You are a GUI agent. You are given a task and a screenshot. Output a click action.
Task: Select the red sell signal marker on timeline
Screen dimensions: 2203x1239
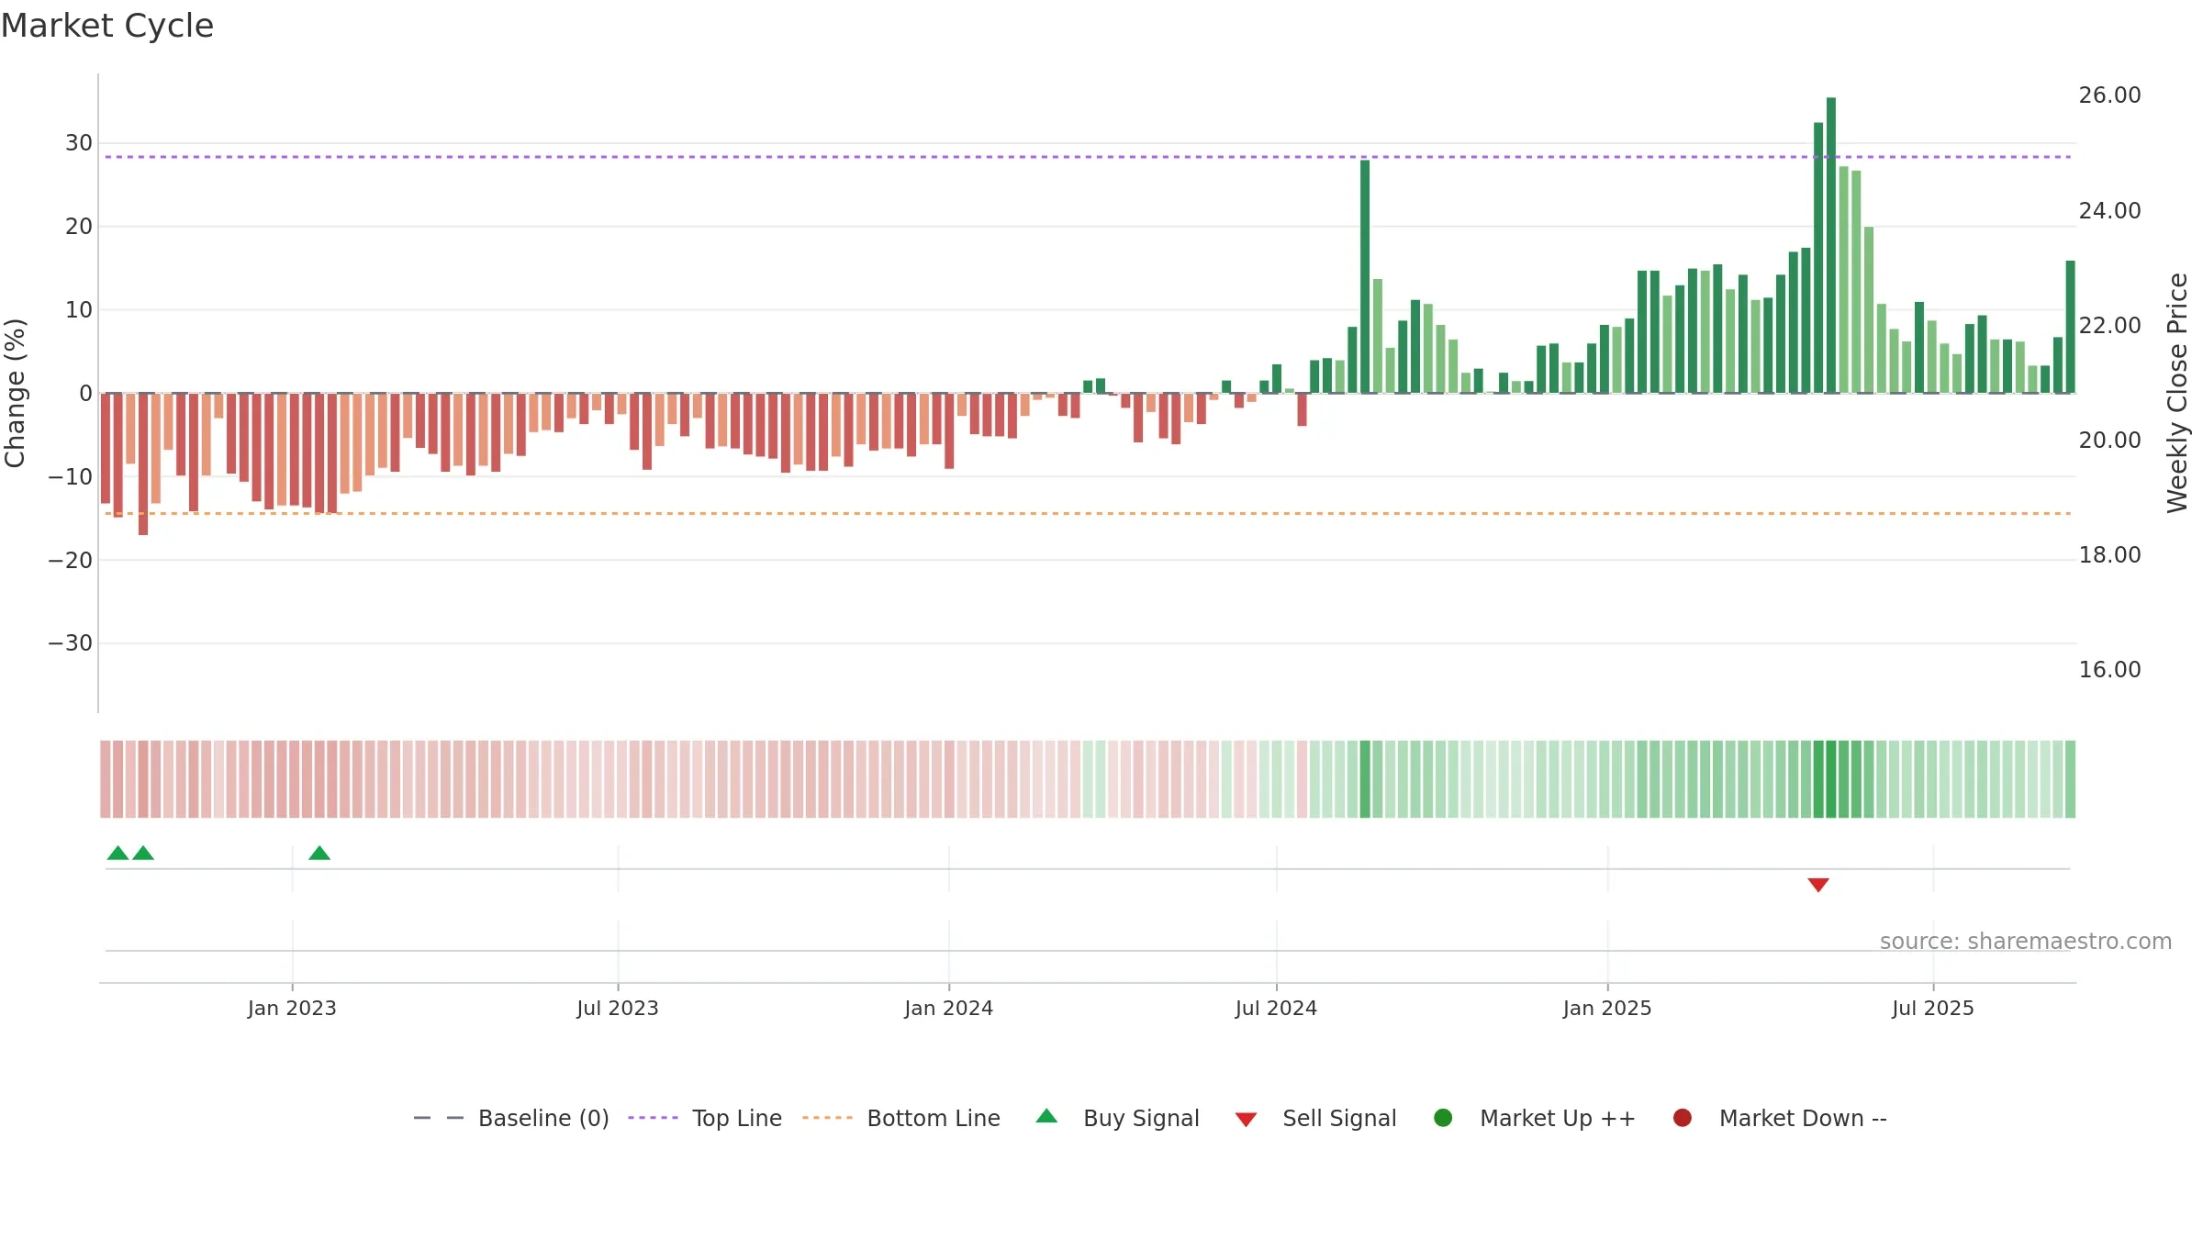point(1818,885)
